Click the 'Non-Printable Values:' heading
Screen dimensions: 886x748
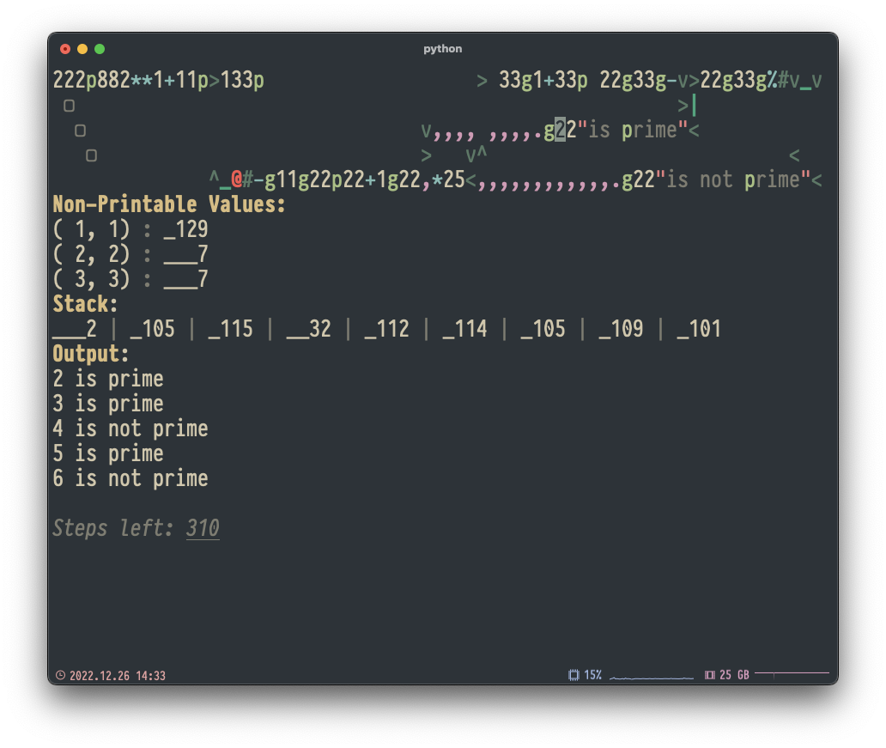pyautogui.click(x=169, y=204)
